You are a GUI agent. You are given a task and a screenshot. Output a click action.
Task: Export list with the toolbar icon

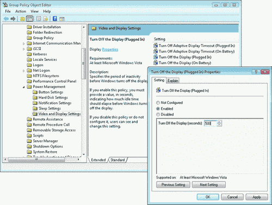tap(46, 18)
